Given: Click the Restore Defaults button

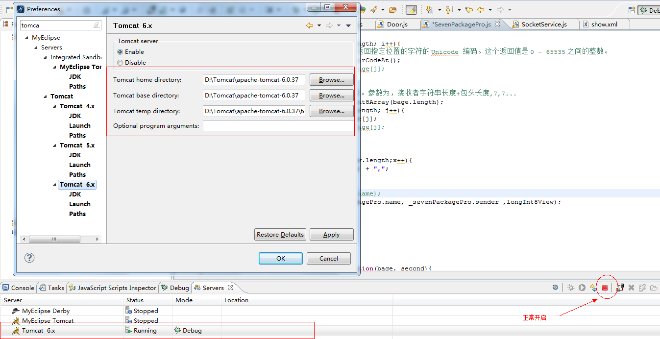Looking at the screenshot, I should [280, 235].
